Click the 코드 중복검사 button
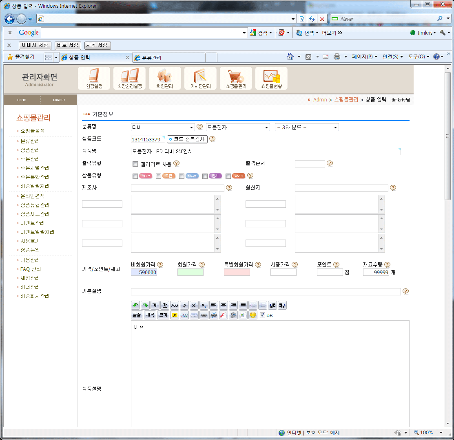 pyautogui.click(x=187, y=139)
